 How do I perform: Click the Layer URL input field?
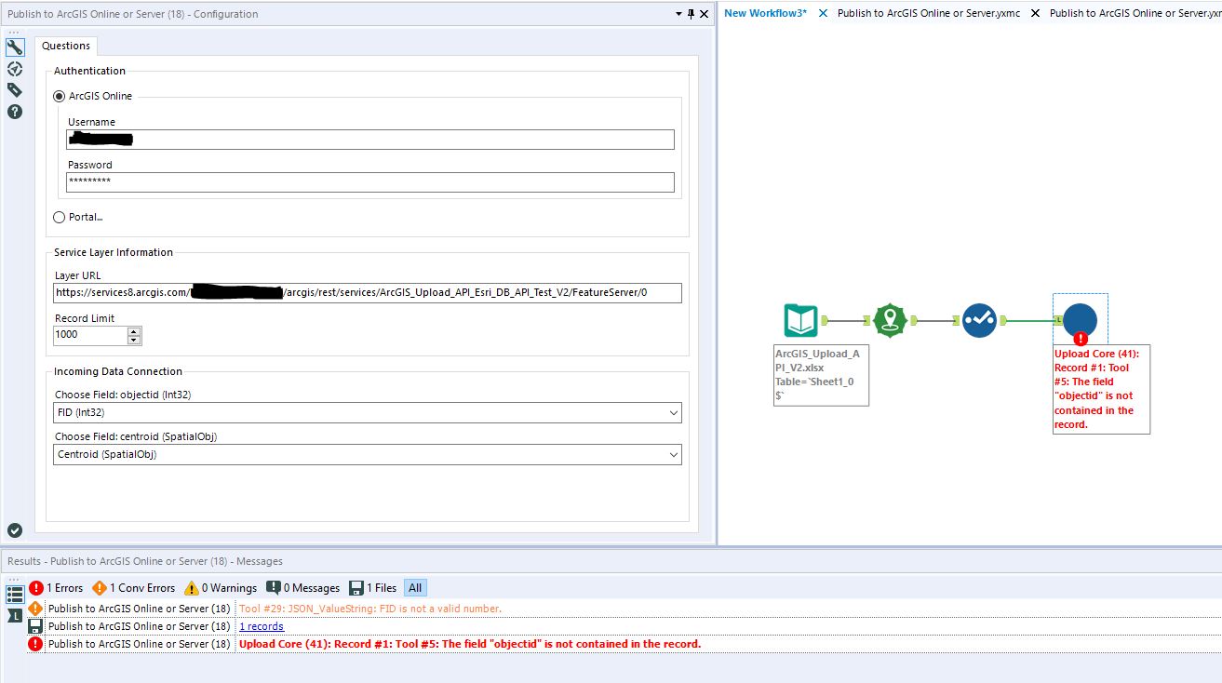tap(368, 293)
